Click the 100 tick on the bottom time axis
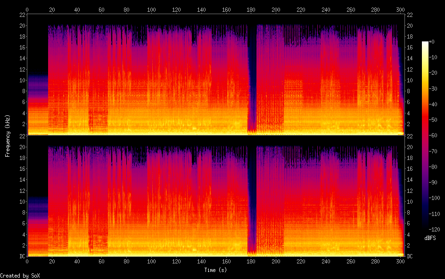 pyautogui.click(x=151, y=262)
